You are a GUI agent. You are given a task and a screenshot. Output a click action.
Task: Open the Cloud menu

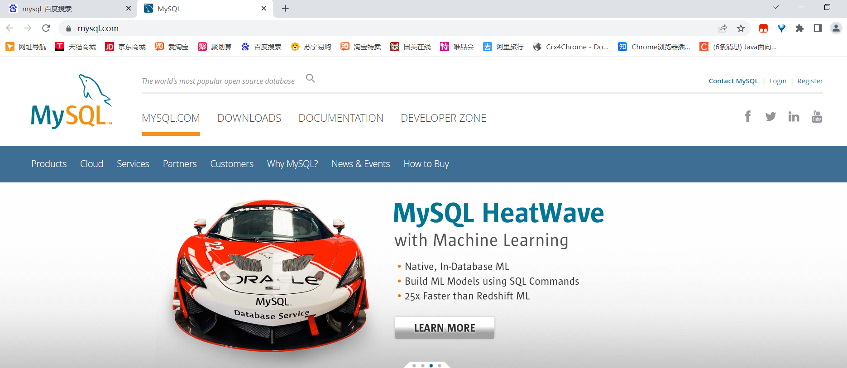click(91, 164)
